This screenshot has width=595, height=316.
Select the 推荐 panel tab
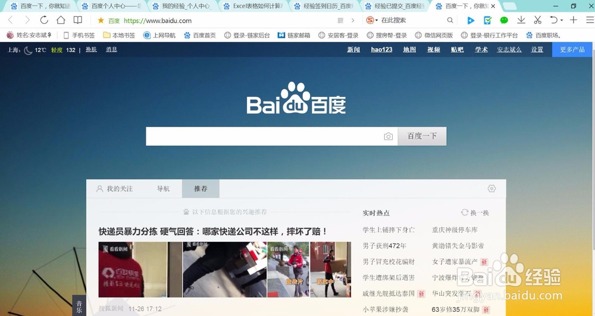201,189
